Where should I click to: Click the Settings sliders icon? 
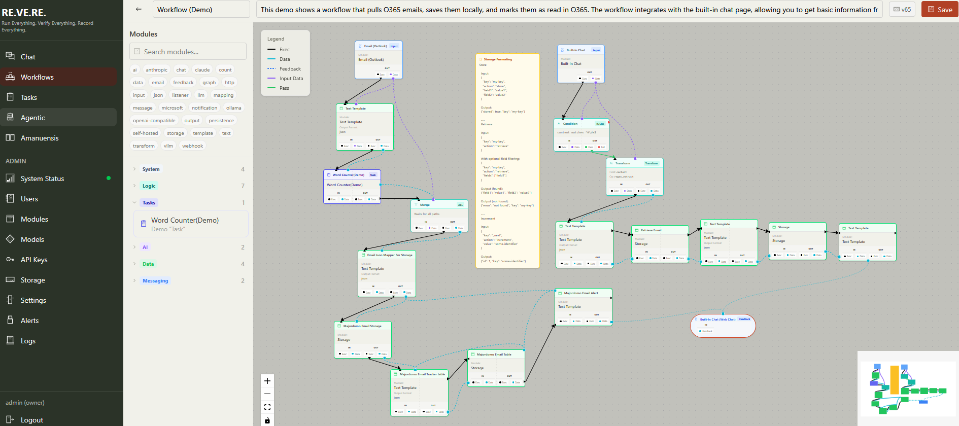pyautogui.click(x=10, y=300)
